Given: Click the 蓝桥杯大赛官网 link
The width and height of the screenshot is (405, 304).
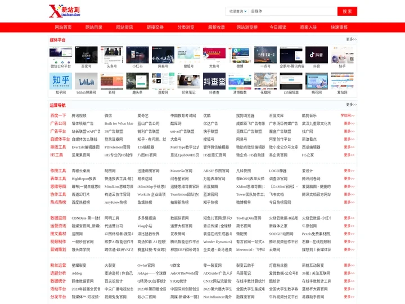Looking at the screenshot, I should 315,289.
